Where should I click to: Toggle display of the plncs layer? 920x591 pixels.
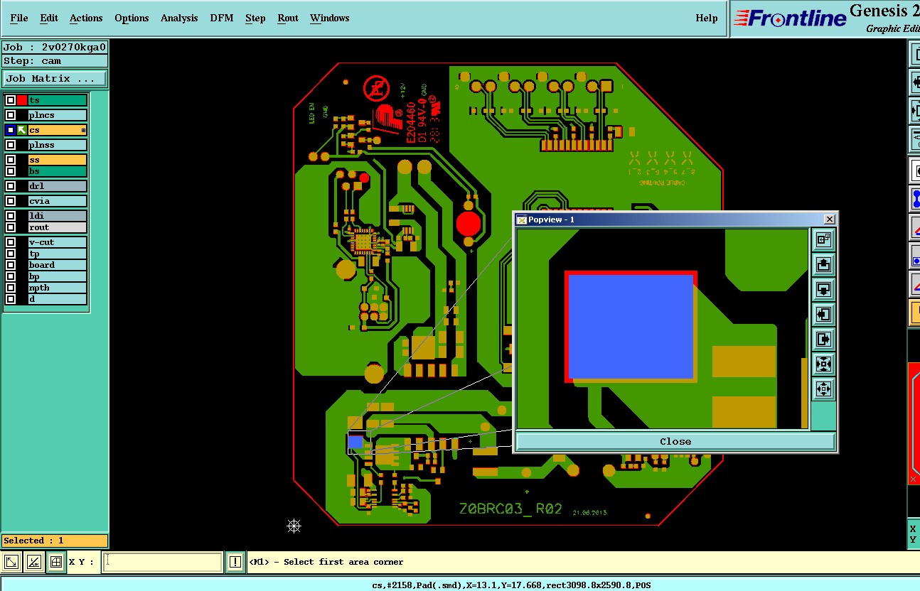tap(11, 115)
